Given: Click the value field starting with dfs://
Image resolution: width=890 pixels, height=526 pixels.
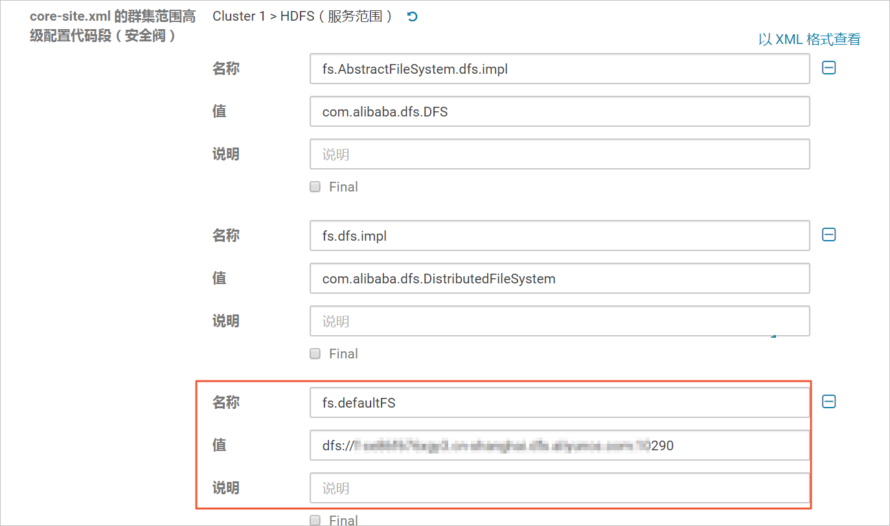Looking at the screenshot, I should [560, 445].
